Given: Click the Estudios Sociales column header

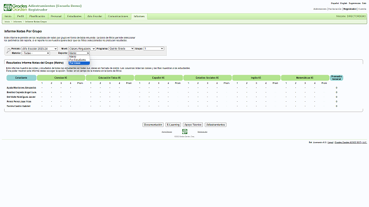Looking at the screenshot, I should point(208,78).
